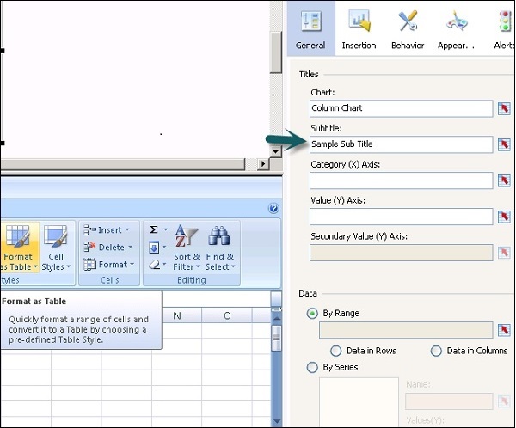The width and height of the screenshot is (516, 428).
Task: Switch to the Behavior tab
Action: (x=408, y=28)
